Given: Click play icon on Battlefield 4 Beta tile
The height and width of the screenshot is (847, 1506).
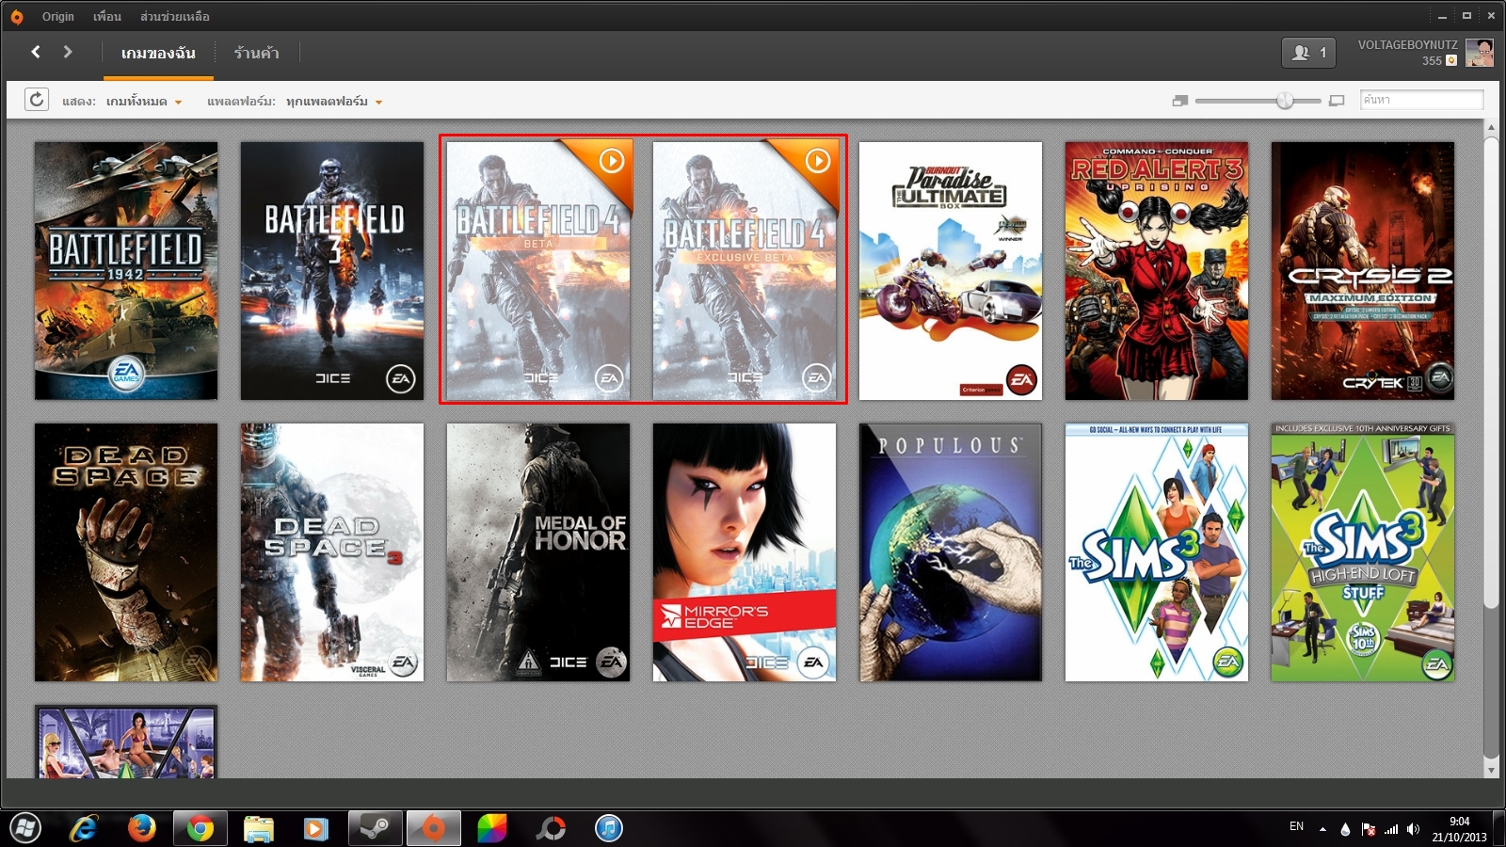Looking at the screenshot, I should tap(612, 161).
